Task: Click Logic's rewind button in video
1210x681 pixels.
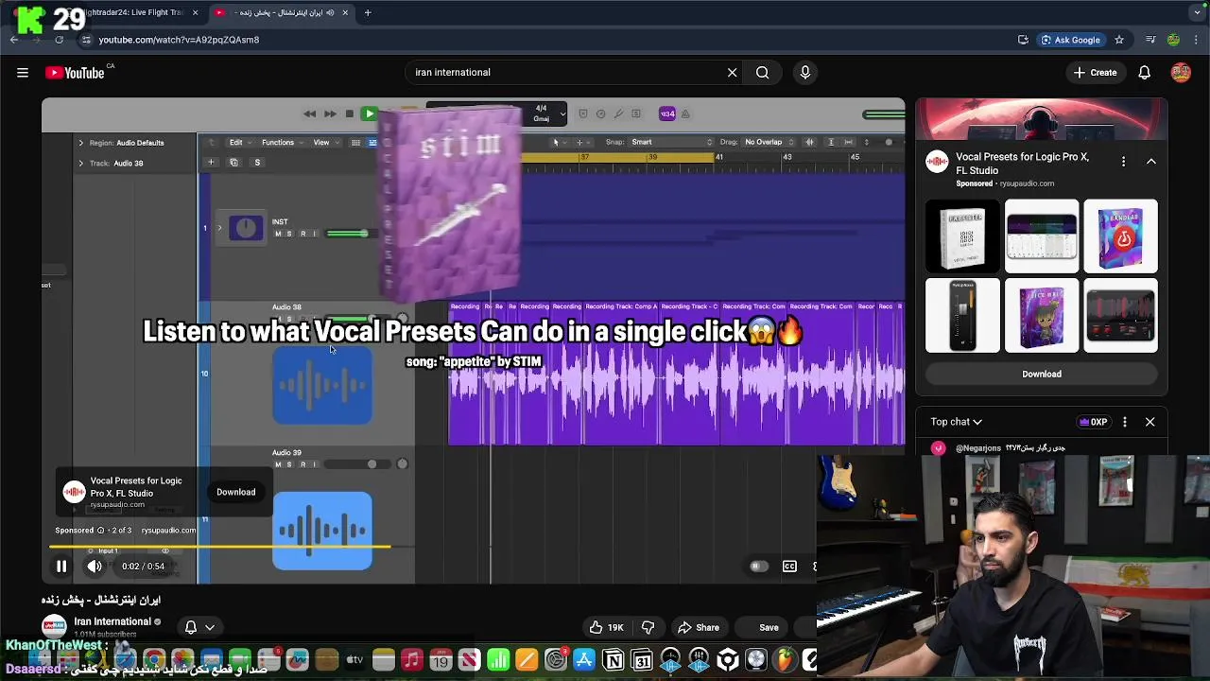Action: click(309, 113)
